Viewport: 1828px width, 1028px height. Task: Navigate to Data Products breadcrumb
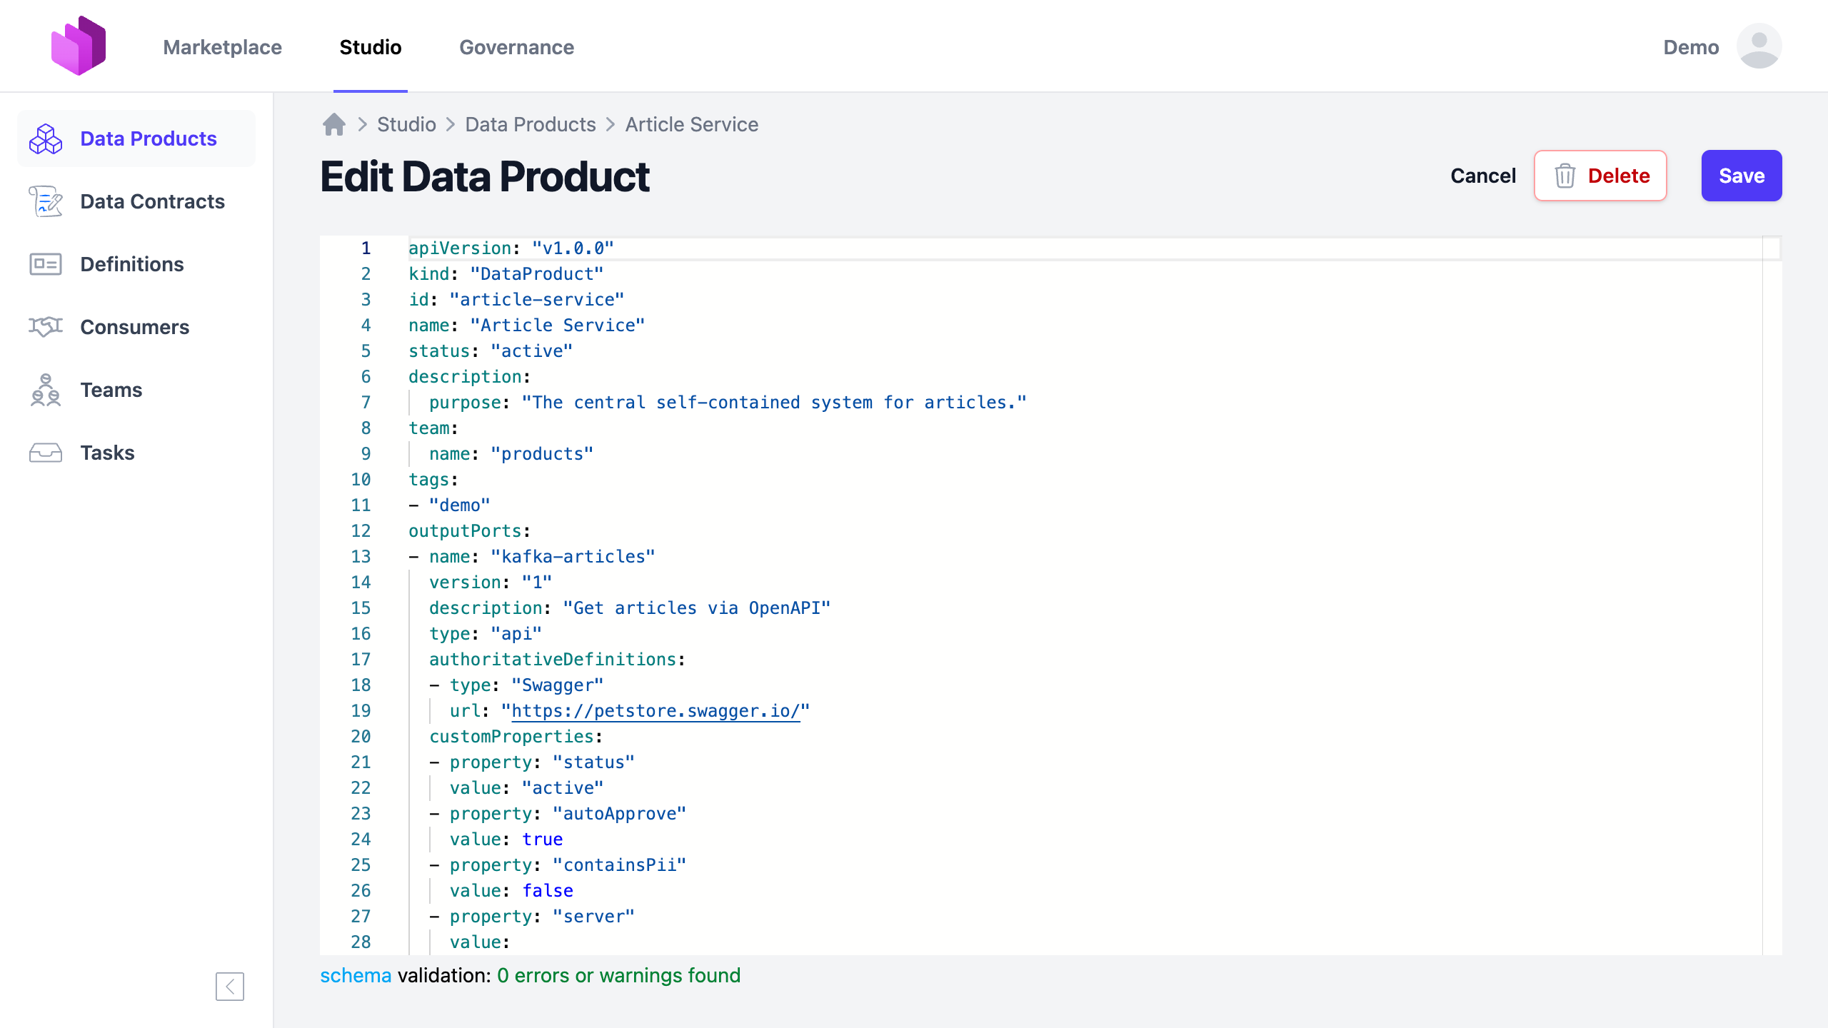tap(530, 124)
